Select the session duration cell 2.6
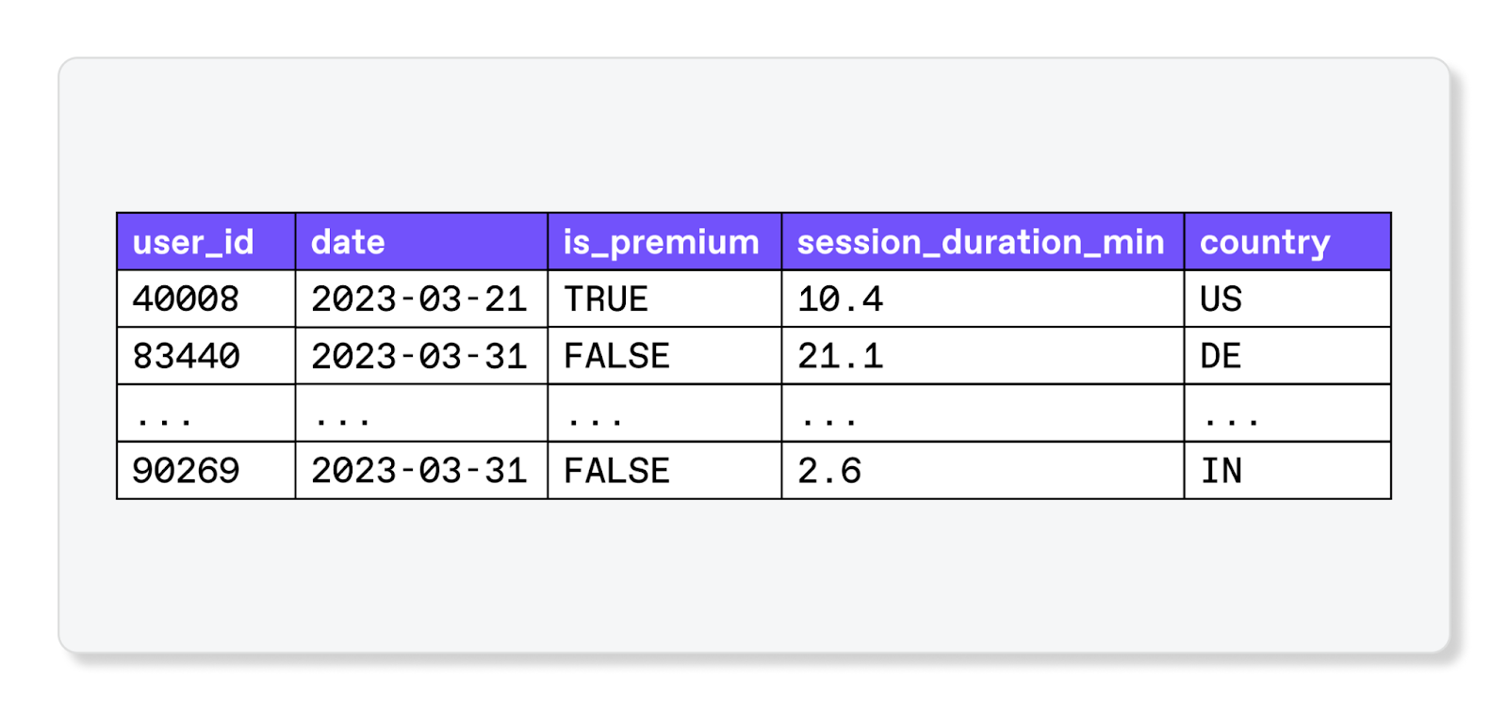This screenshot has height=711, width=1508. click(x=829, y=471)
